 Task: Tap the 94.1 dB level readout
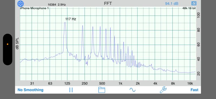tap(172, 3)
